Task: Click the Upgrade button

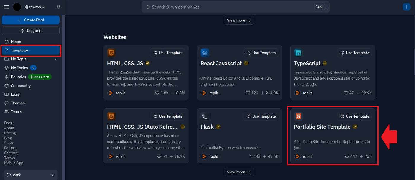Action: [31, 31]
